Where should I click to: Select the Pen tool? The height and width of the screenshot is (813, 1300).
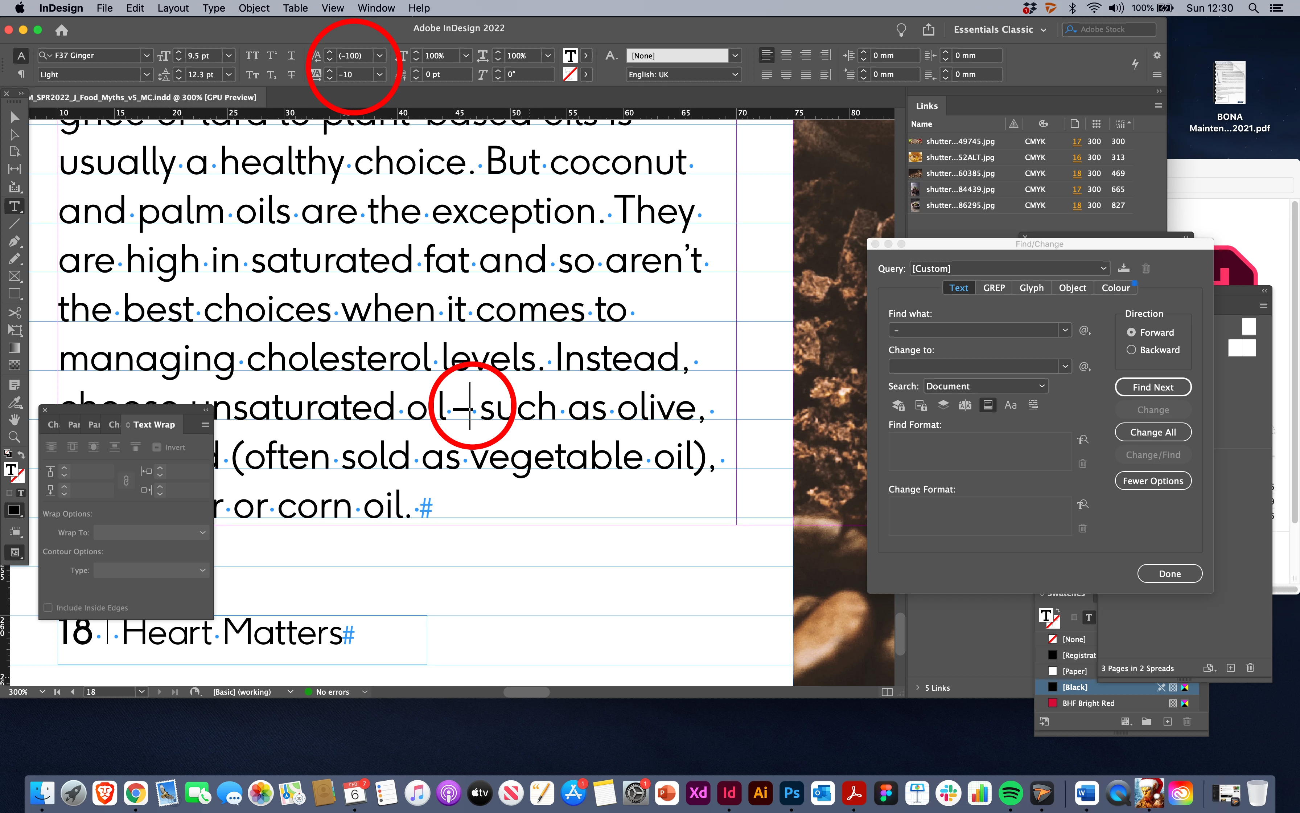point(15,241)
